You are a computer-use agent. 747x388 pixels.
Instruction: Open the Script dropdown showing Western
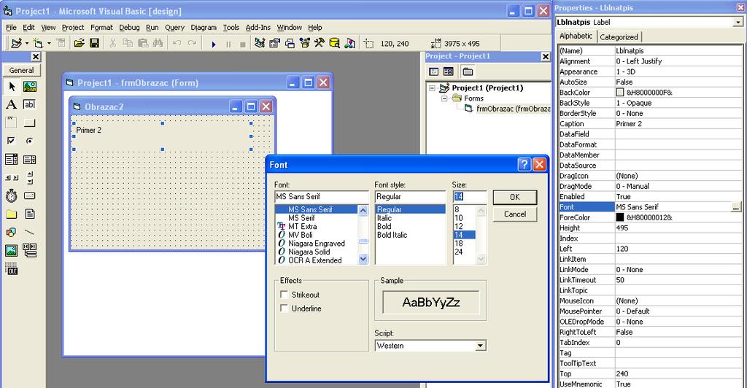pos(480,346)
